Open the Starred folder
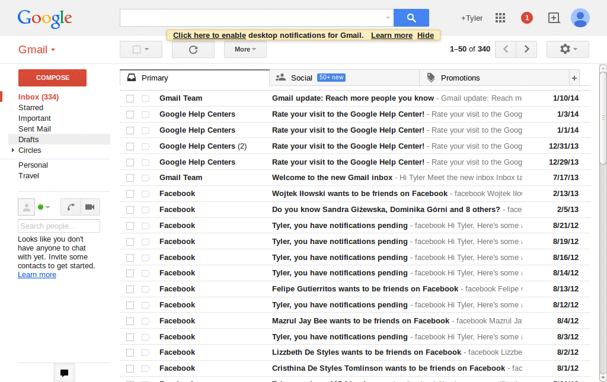Screen dimensions: 607x382 pyautogui.click(x=31, y=108)
